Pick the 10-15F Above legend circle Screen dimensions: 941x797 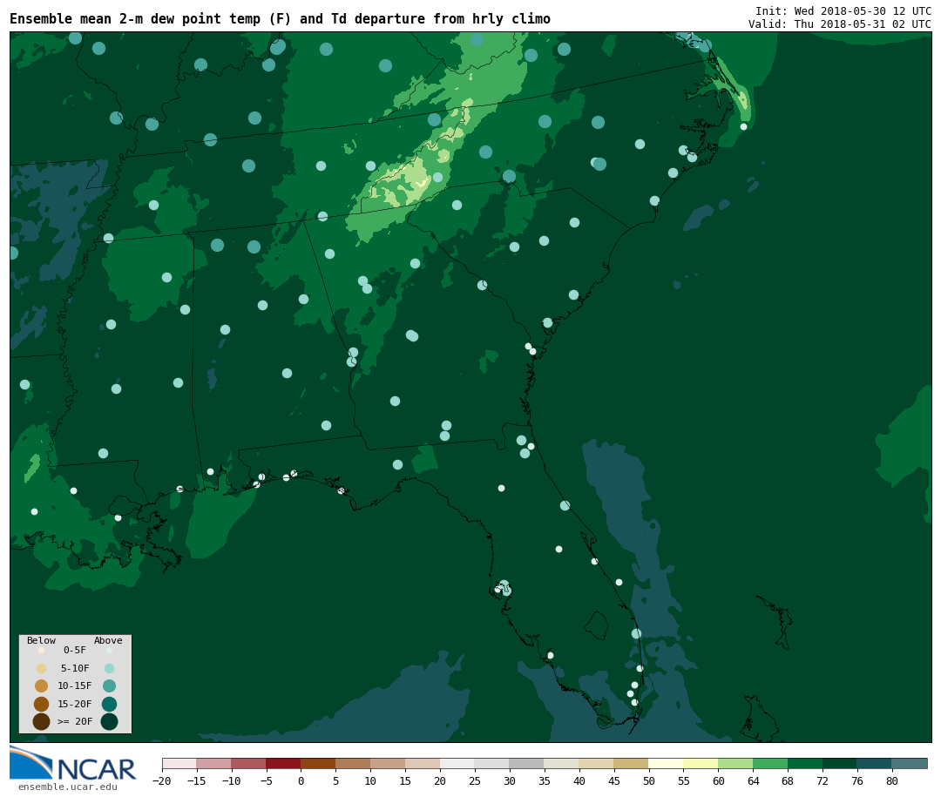click(109, 686)
